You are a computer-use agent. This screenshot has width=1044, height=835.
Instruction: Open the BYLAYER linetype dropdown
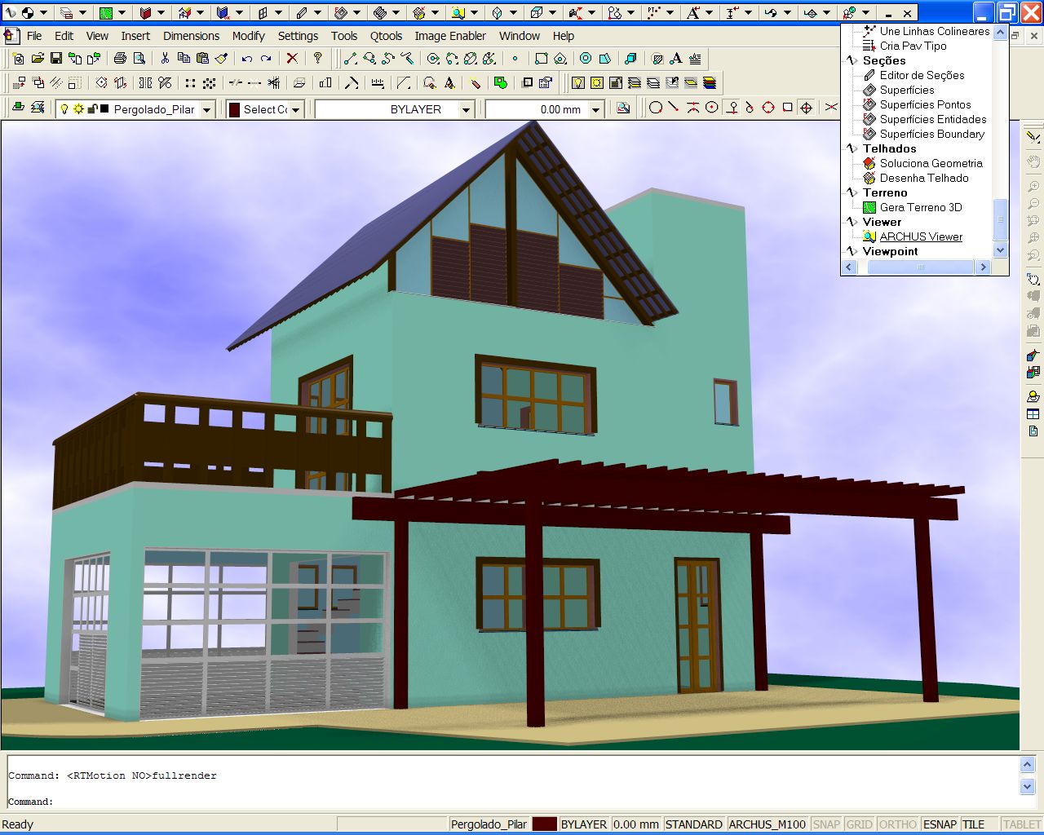[467, 109]
